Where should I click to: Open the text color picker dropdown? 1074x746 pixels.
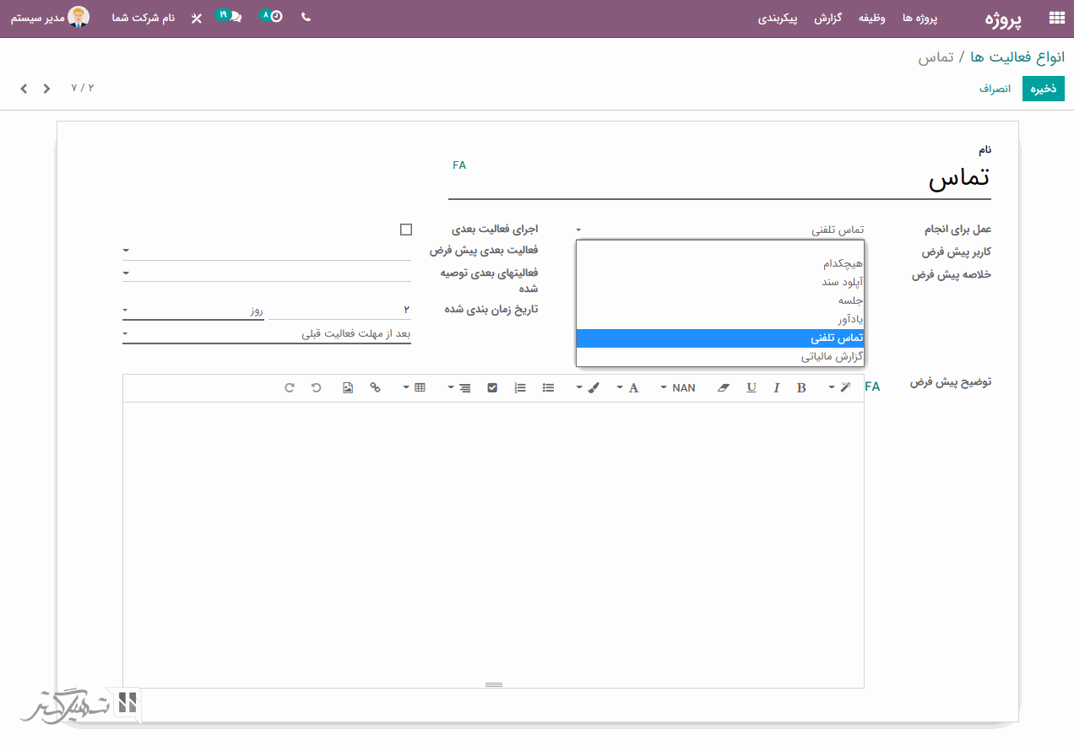click(628, 387)
